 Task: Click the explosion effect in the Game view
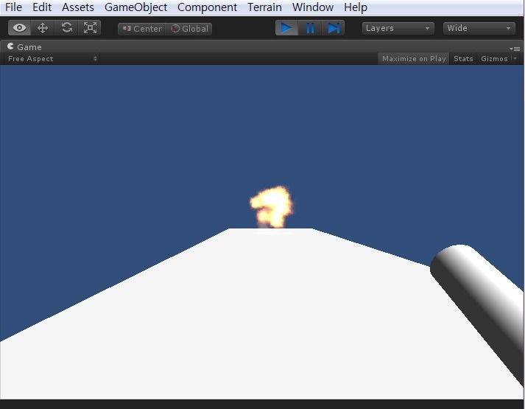point(271,207)
